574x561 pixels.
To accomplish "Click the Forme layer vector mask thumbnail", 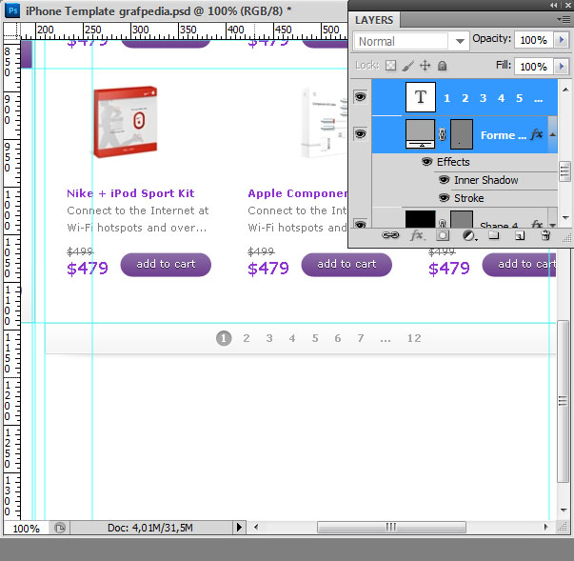I will (x=462, y=134).
